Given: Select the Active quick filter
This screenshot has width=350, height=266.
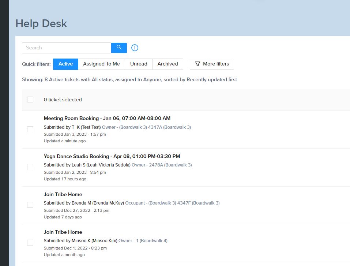Looking at the screenshot, I should click(65, 64).
